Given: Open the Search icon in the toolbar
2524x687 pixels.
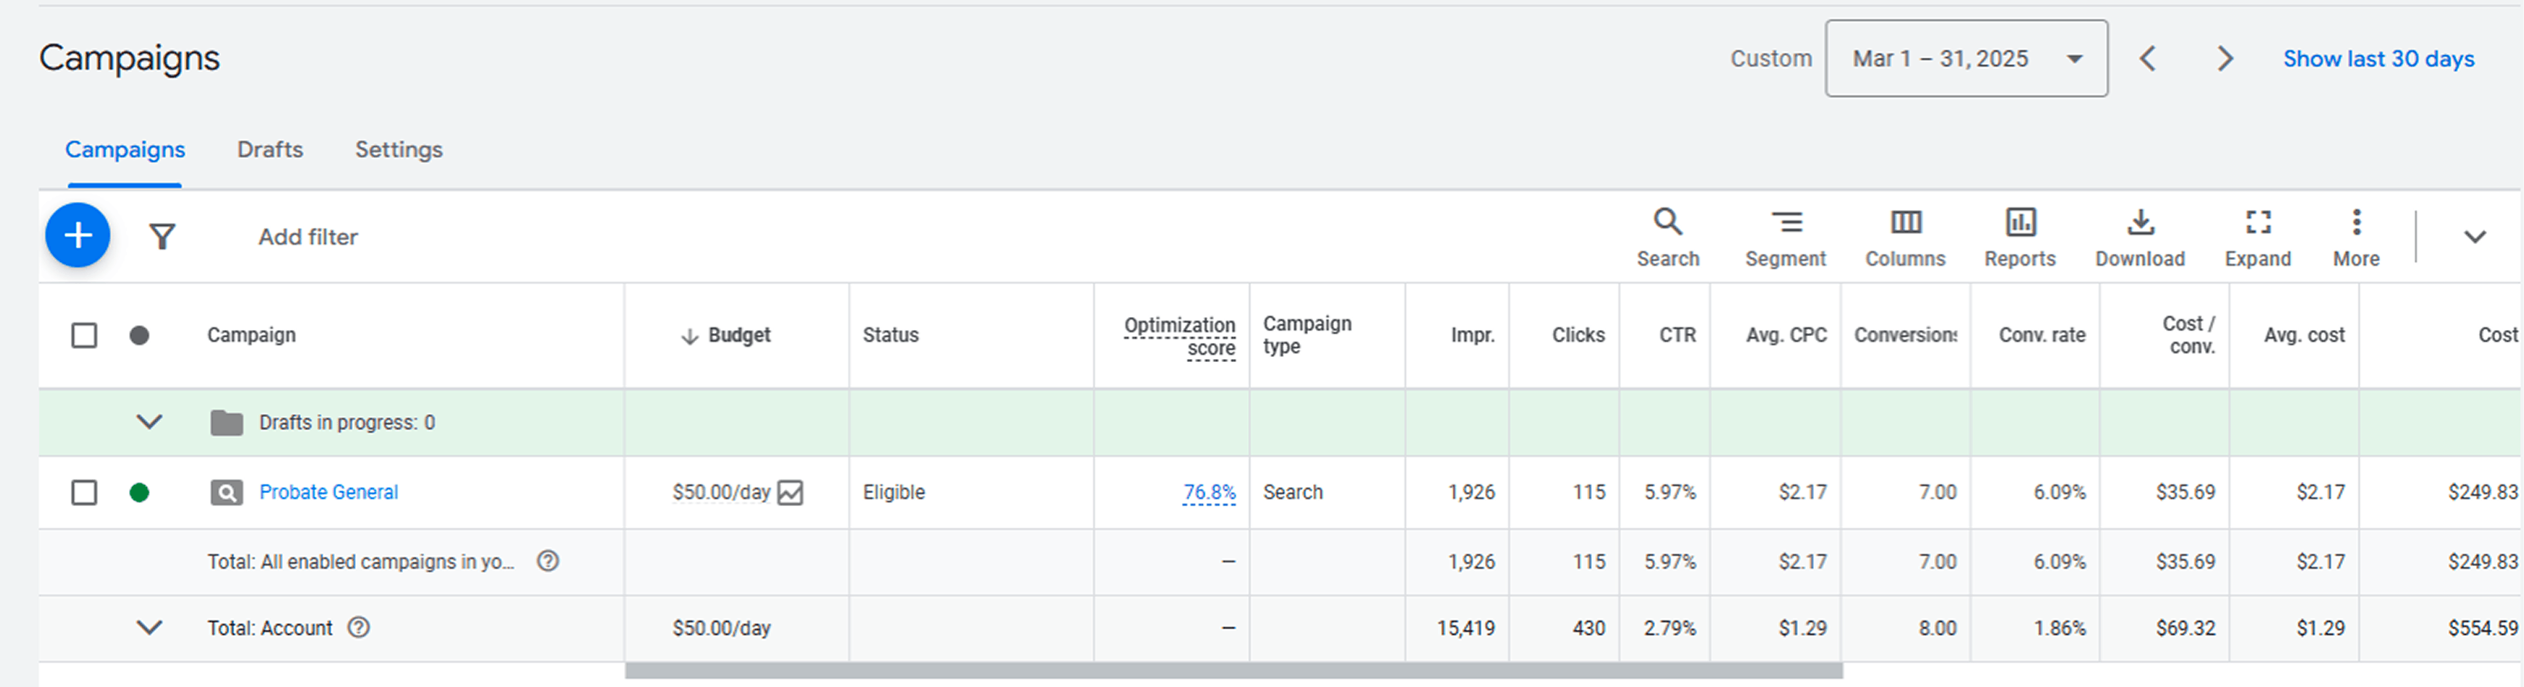Looking at the screenshot, I should (1667, 223).
